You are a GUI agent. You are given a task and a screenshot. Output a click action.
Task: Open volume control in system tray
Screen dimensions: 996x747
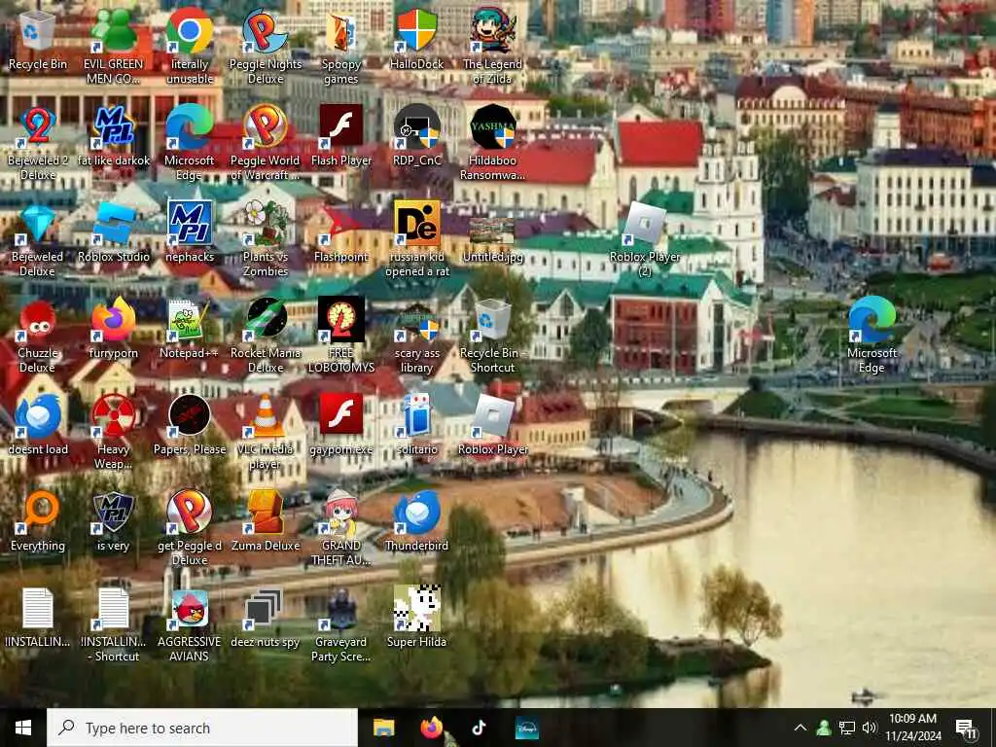(870, 728)
